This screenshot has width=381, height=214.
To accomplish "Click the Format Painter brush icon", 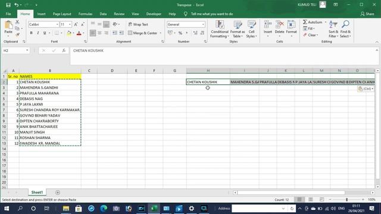I will tap(17, 34).
